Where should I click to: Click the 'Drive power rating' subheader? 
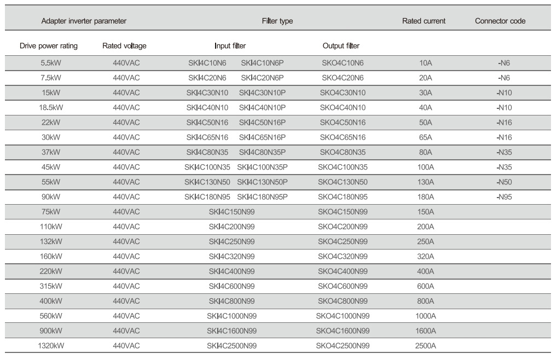coord(49,46)
